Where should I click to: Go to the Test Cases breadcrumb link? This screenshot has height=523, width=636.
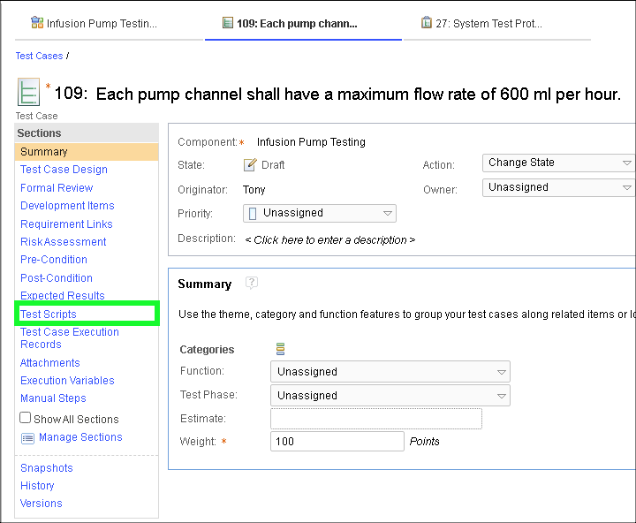coord(39,56)
